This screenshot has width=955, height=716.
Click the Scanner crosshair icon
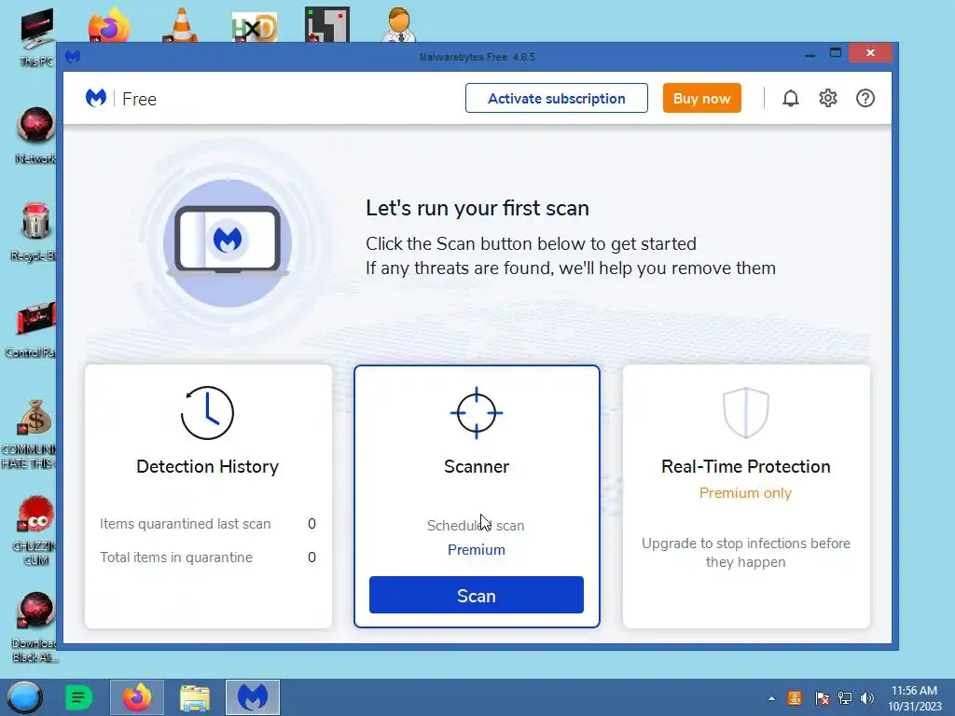[x=477, y=413]
